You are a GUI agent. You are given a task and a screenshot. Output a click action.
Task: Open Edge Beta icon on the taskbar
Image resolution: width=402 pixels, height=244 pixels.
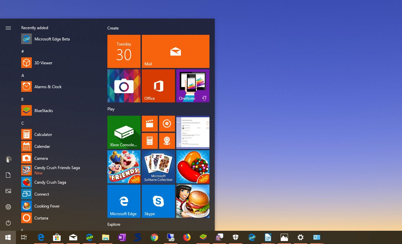[x=252, y=237]
